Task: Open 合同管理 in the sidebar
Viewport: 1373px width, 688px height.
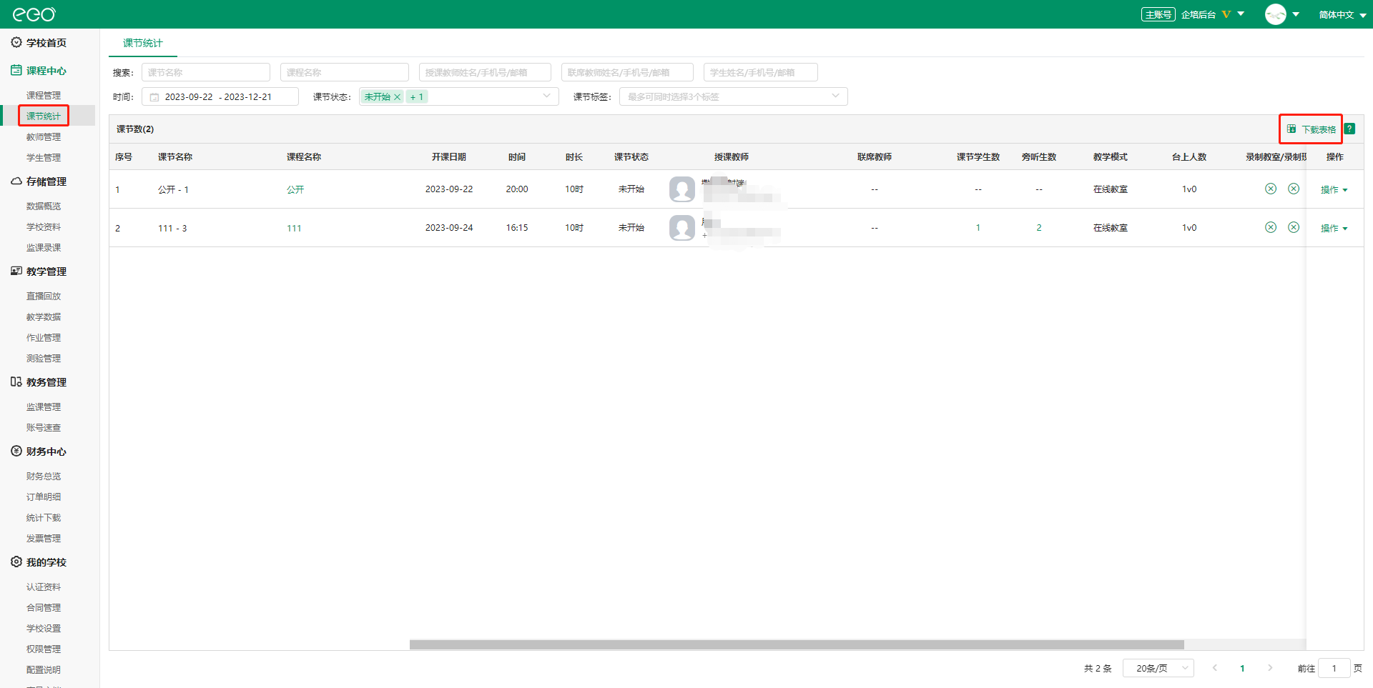Action: [x=44, y=607]
